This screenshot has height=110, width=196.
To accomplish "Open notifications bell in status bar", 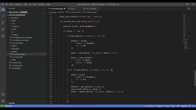I will (193, 106).
